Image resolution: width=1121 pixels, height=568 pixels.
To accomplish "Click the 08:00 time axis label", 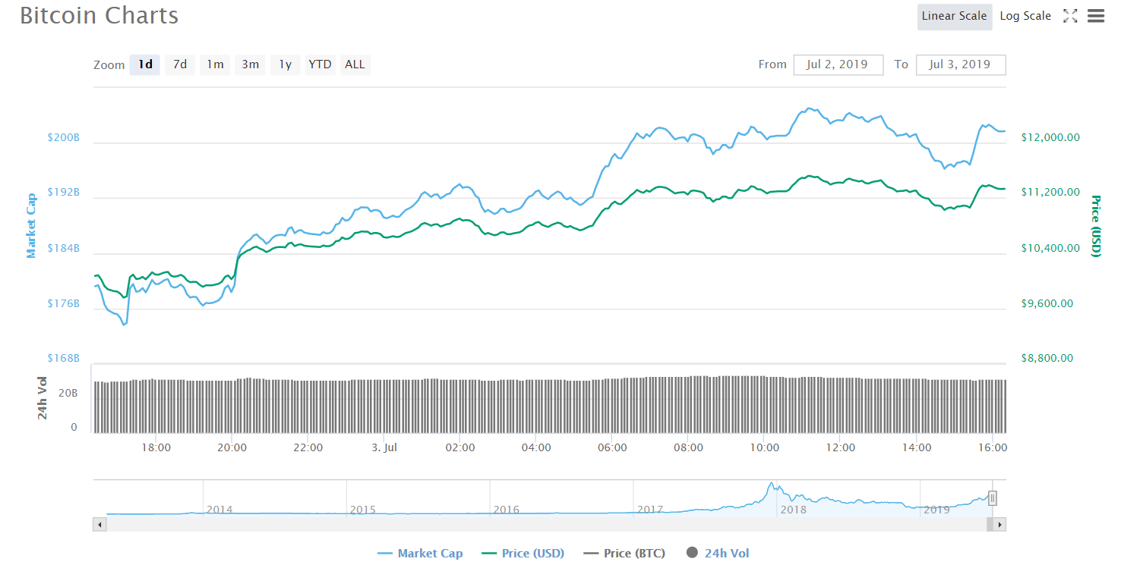I will (688, 447).
